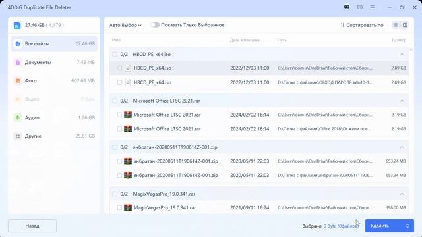Collapse the HBCD_PE_x64.iso group
The width and height of the screenshot is (422, 237).
pos(402,54)
